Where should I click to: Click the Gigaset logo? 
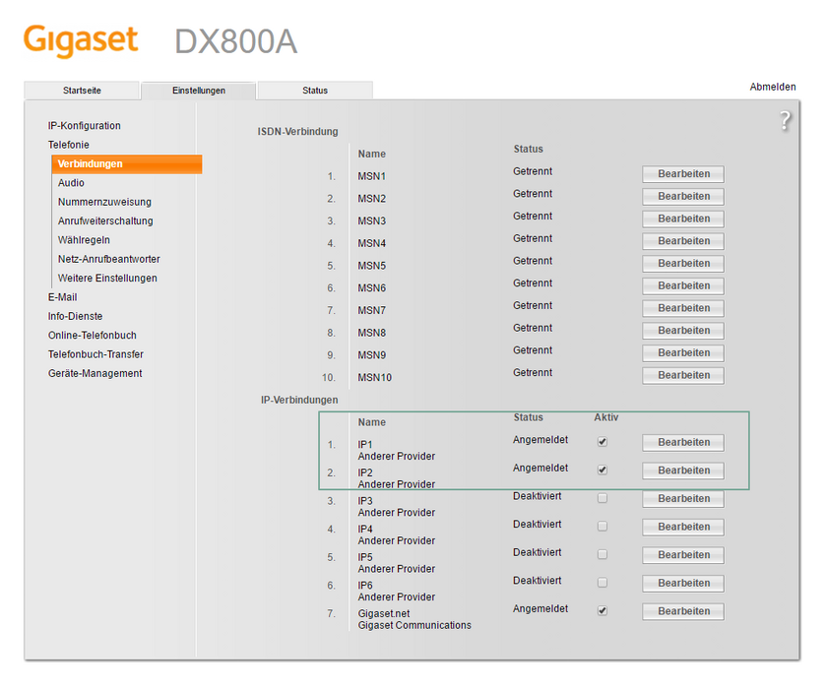pyautogui.click(x=81, y=41)
